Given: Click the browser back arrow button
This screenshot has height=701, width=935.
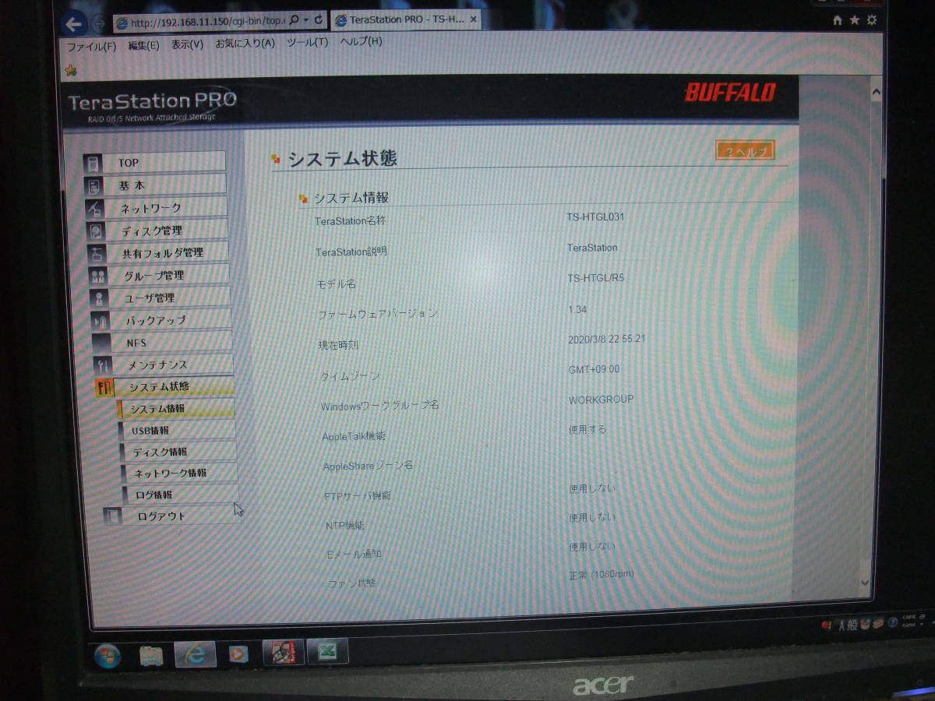Looking at the screenshot, I should (x=74, y=23).
